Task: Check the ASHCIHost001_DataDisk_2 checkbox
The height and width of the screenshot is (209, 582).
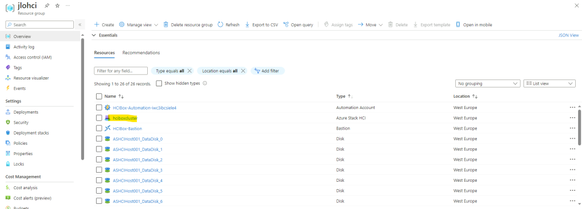Action: 99,160
